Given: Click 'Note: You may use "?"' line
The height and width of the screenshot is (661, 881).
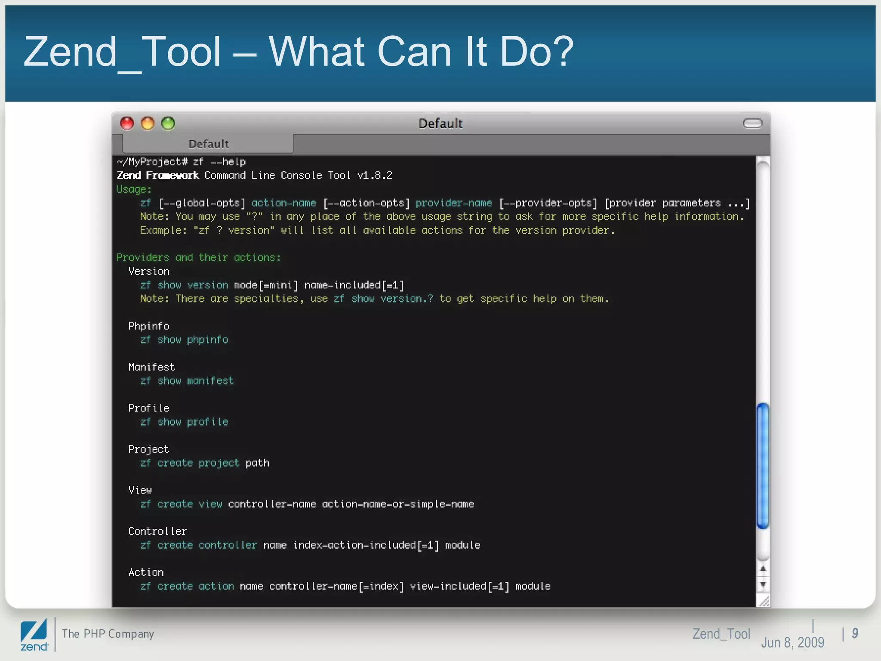Looking at the screenshot, I should pyautogui.click(x=442, y=217).
